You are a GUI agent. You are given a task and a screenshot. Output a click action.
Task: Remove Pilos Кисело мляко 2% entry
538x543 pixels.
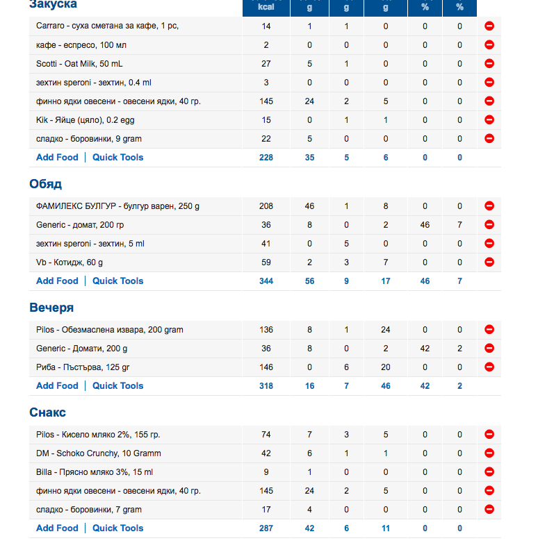[x=489, y=435]
